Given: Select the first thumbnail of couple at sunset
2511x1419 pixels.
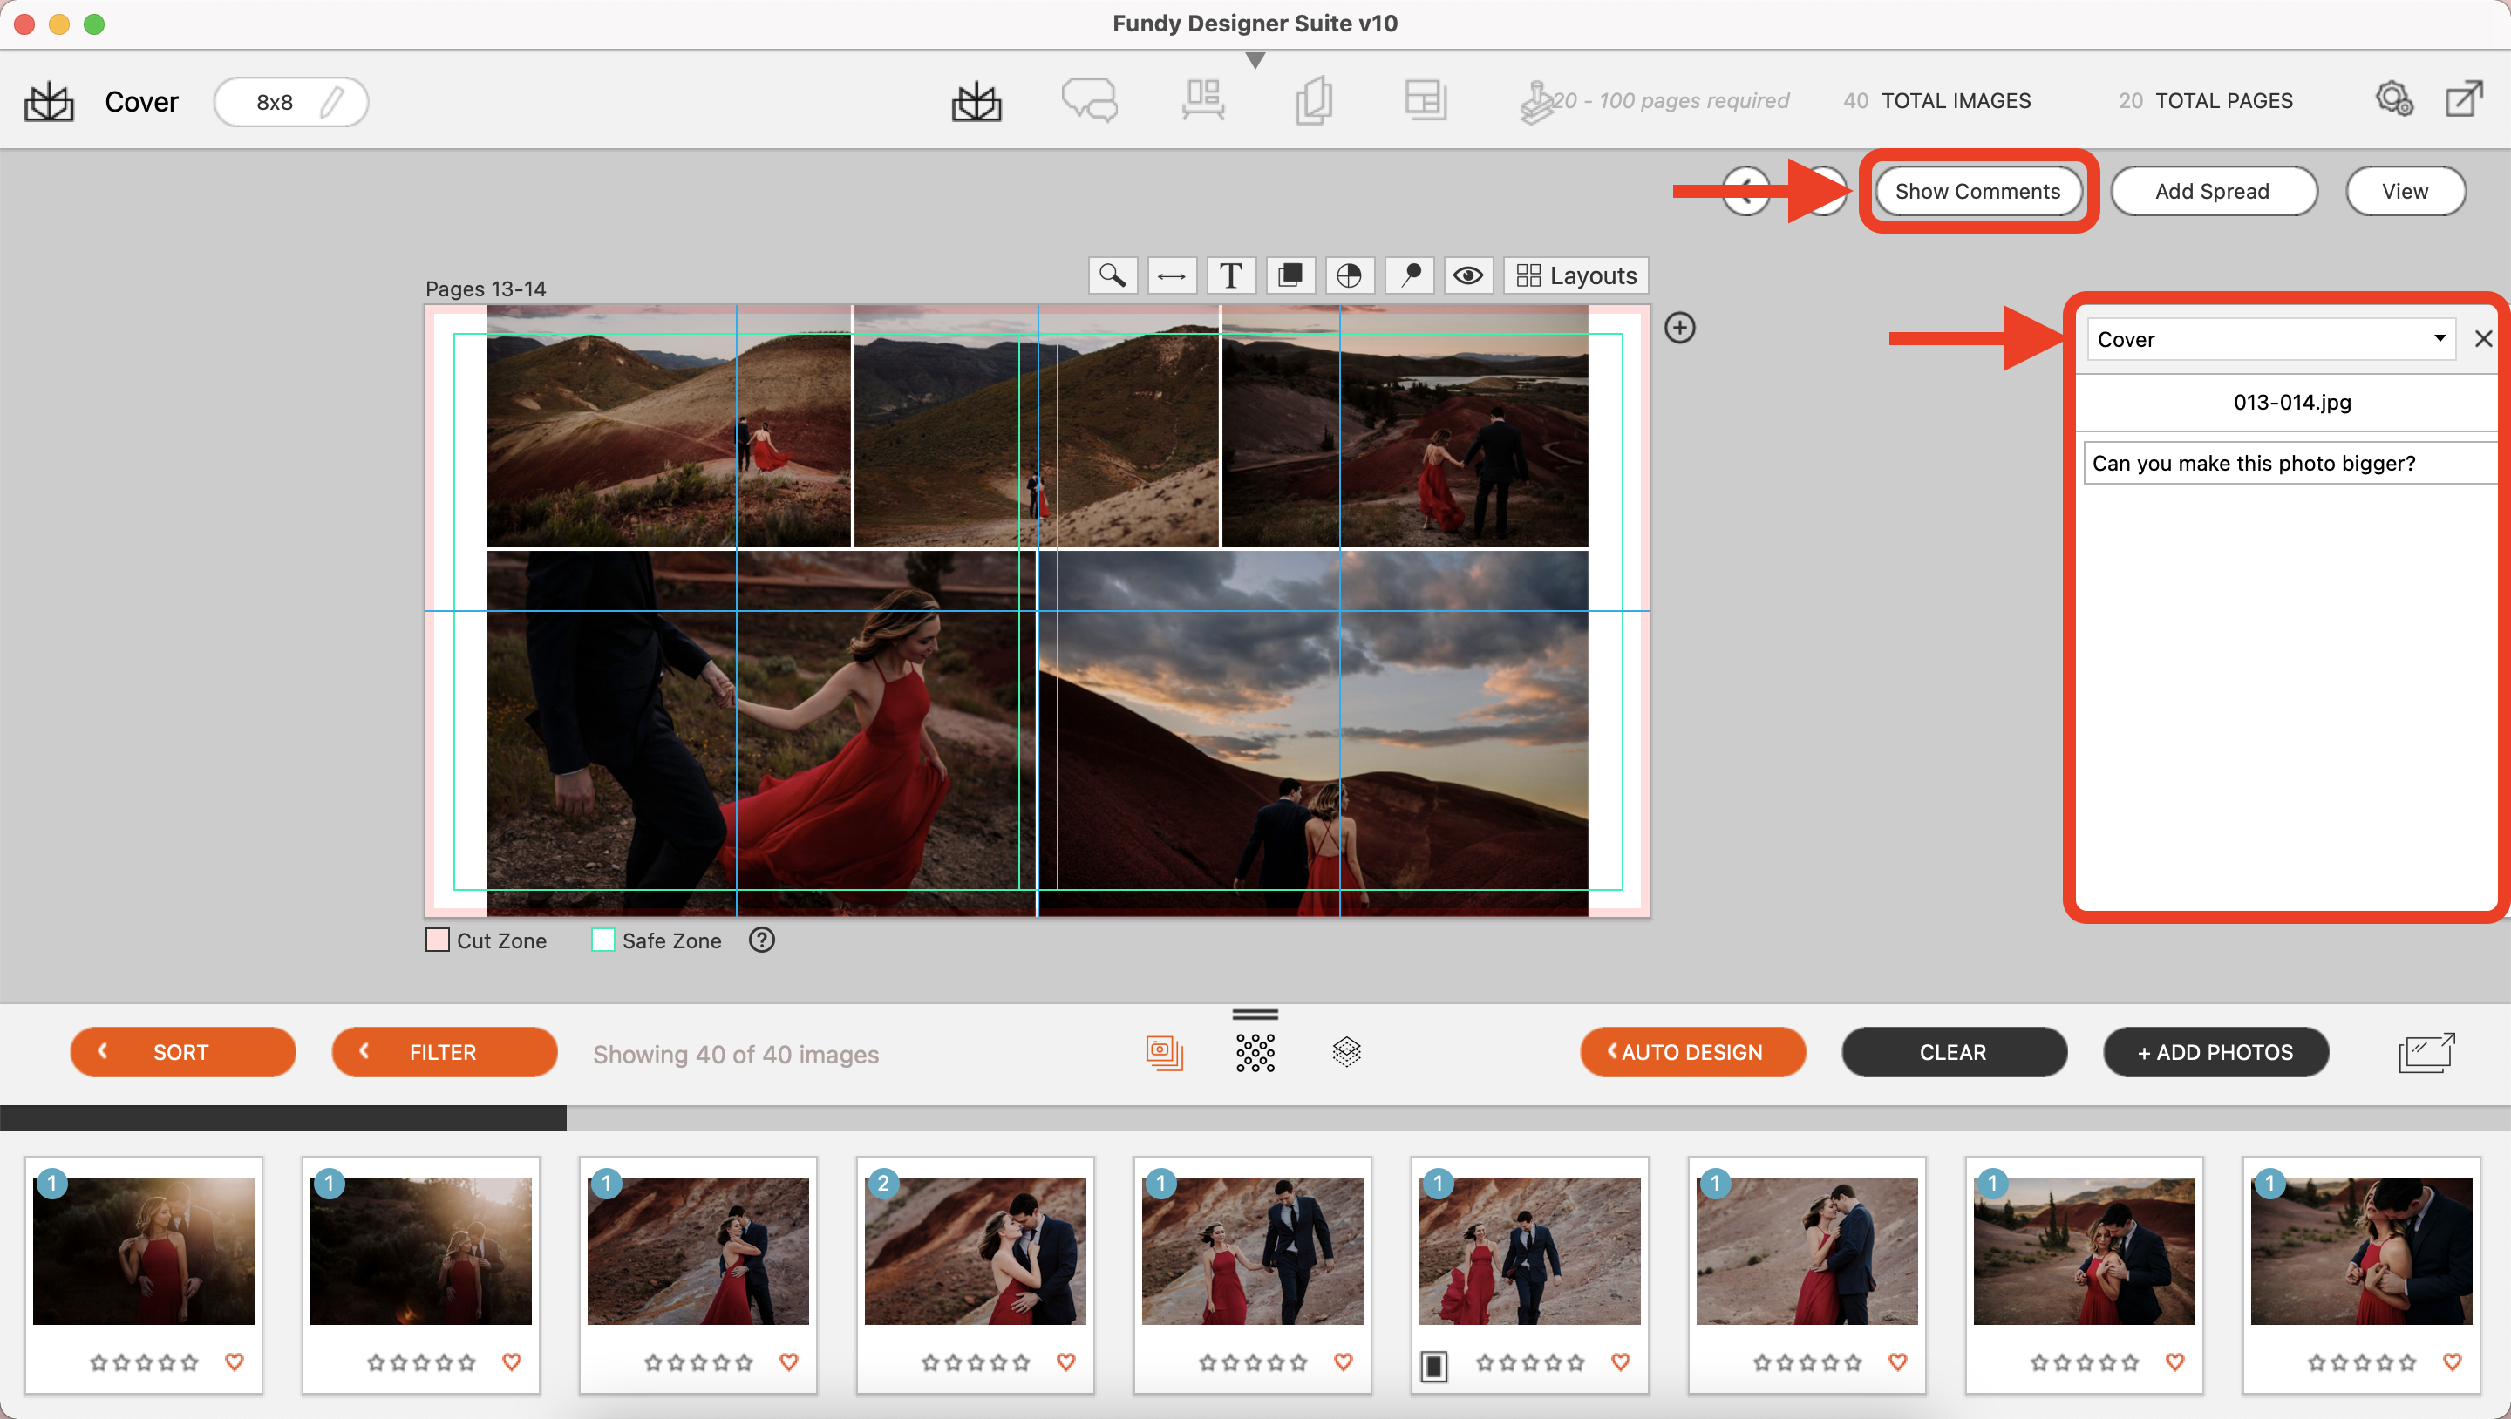Looking at the screenshot, I should click(143, 1252).
